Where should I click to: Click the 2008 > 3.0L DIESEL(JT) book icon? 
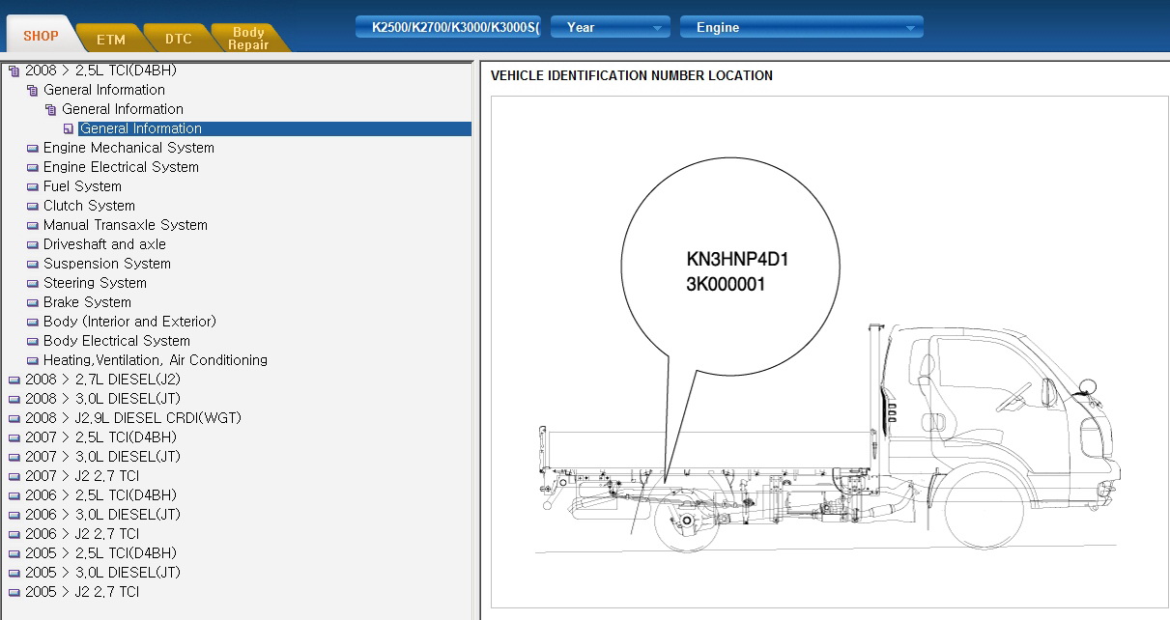click(14, 399)
